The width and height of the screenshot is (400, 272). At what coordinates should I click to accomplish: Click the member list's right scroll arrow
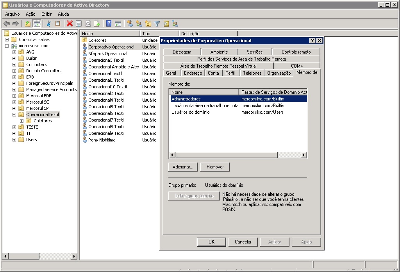(304, 155)
